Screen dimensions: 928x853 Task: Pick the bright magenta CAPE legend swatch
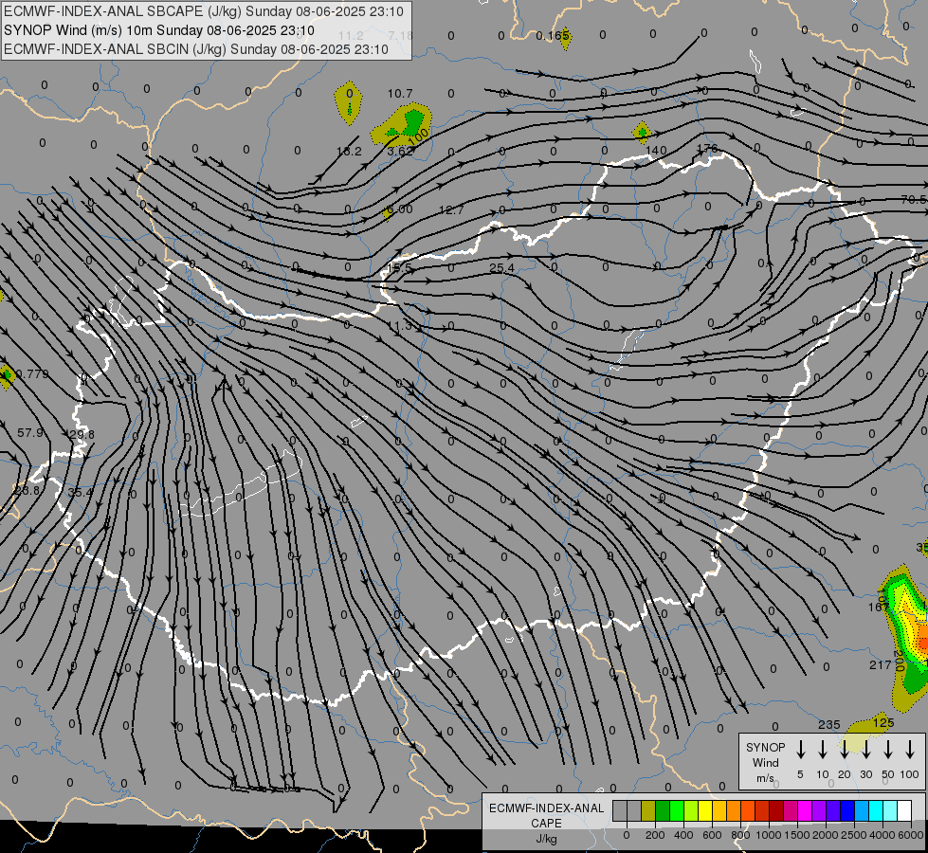805,810
